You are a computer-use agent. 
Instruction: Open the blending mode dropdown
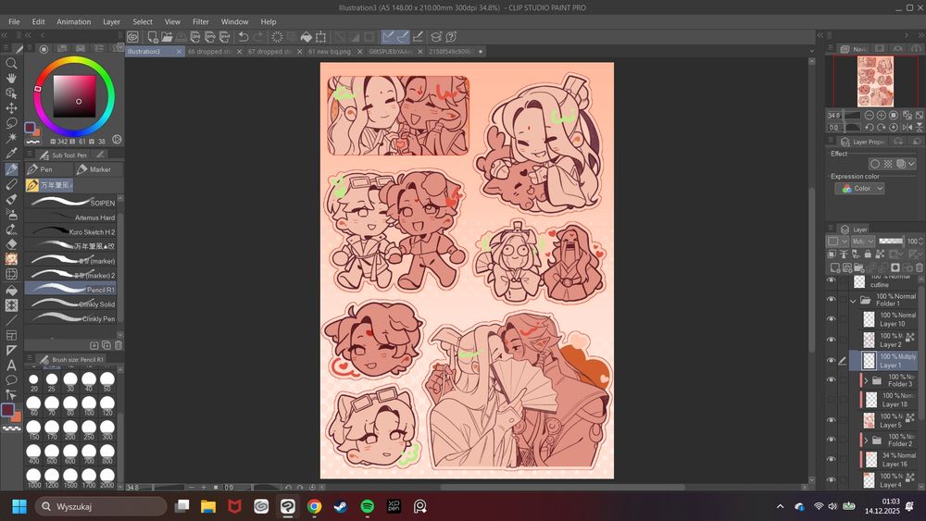(863, 241)
